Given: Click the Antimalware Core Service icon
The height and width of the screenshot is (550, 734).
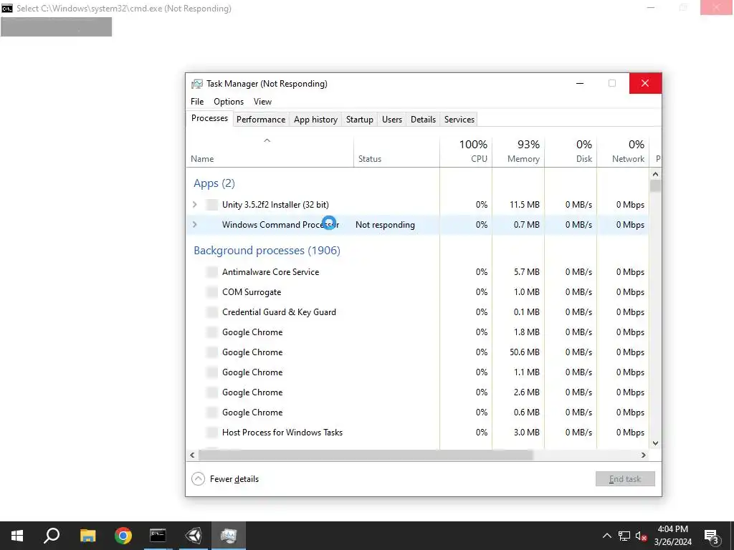Looking at the screenshot, I should (212, 271).
